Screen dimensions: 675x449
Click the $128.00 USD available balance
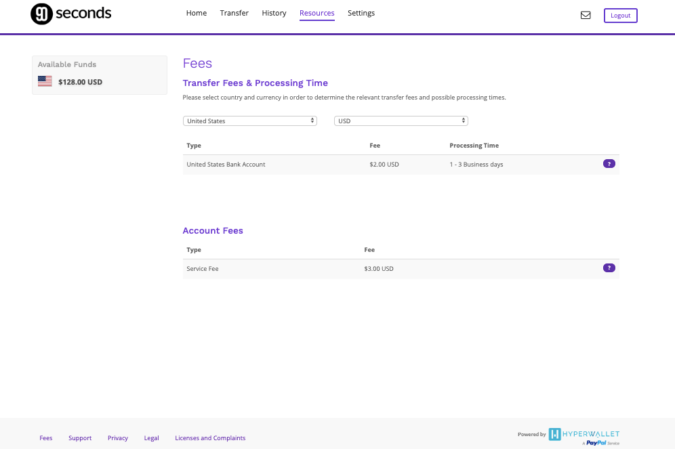click(x=80, y=82)
